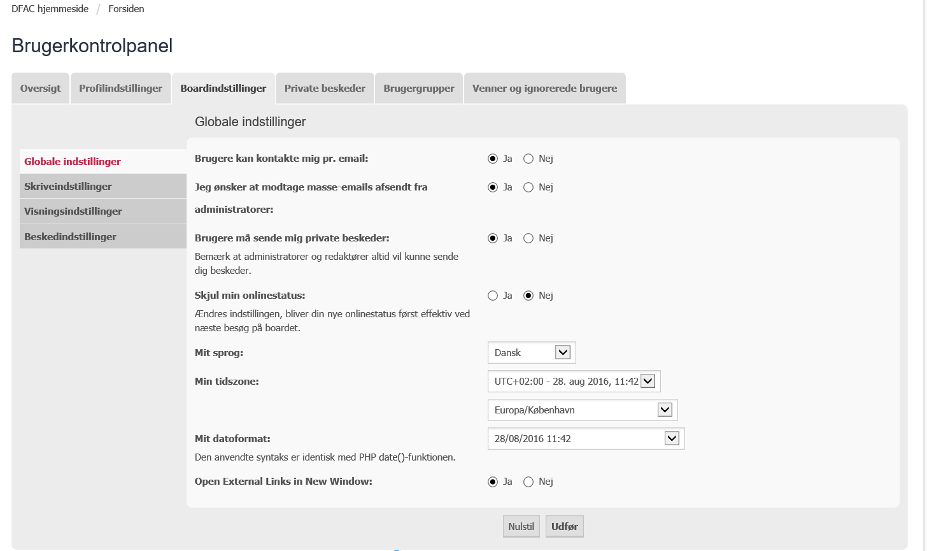The image size is (927, 551).
Task: Click 'Brugere må sende mig private beskeder:' label
Action: point(292,238)
